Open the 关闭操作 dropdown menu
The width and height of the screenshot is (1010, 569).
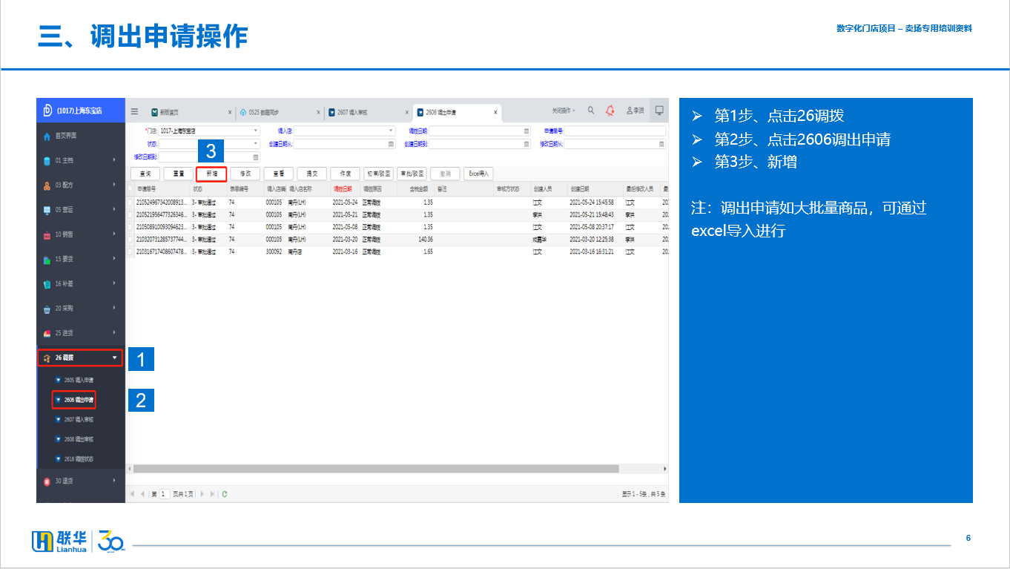[x=564, y=111]
